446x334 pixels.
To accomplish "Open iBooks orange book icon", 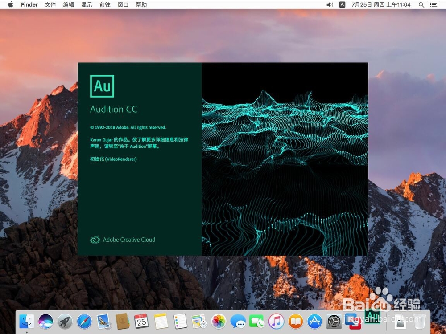I will click(296, 322).
